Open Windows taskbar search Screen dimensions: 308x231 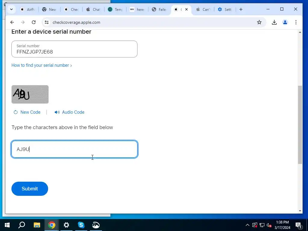pos(22,225)
